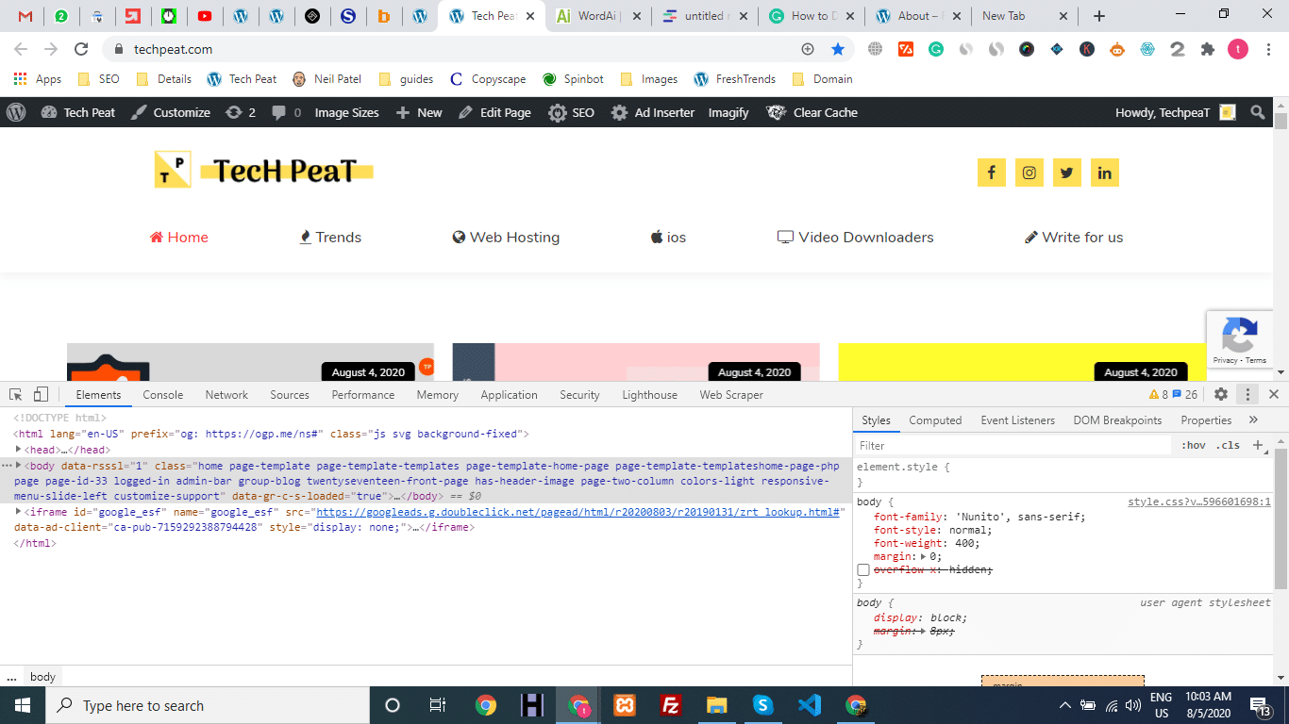Switch to the Computed tab
The height and width of the screenshot is (724, 1289).
[935, 420]
